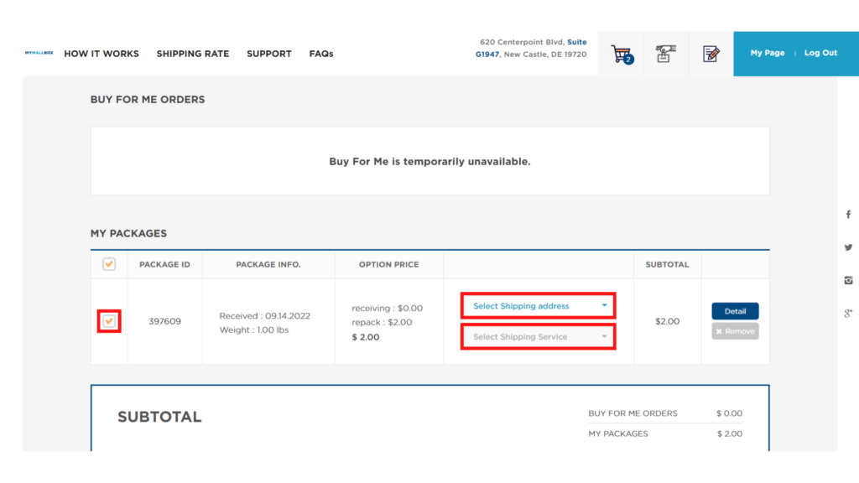Open the Twitter bird icon
The width and height of the screenshot is (859, 483).
848,247
